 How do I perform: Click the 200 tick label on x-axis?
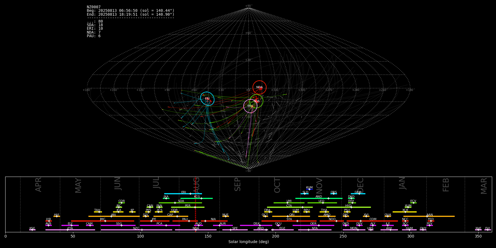(x=275, y=236)
